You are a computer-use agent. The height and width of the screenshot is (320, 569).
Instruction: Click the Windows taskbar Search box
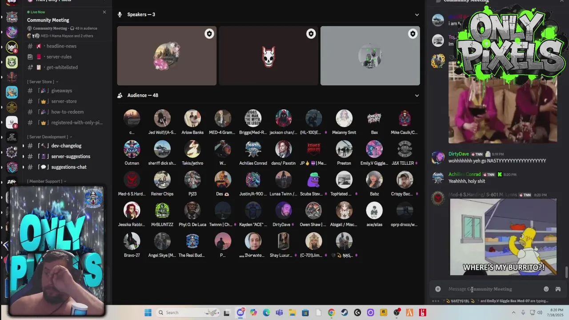pyautogui.click(x=188, y=312)
